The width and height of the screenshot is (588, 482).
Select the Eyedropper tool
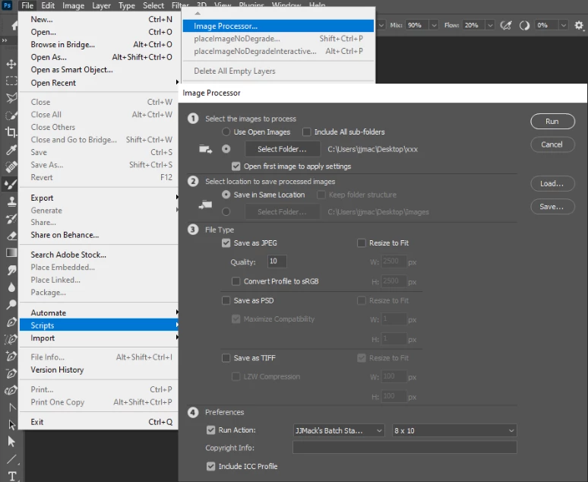click(11, 150)
